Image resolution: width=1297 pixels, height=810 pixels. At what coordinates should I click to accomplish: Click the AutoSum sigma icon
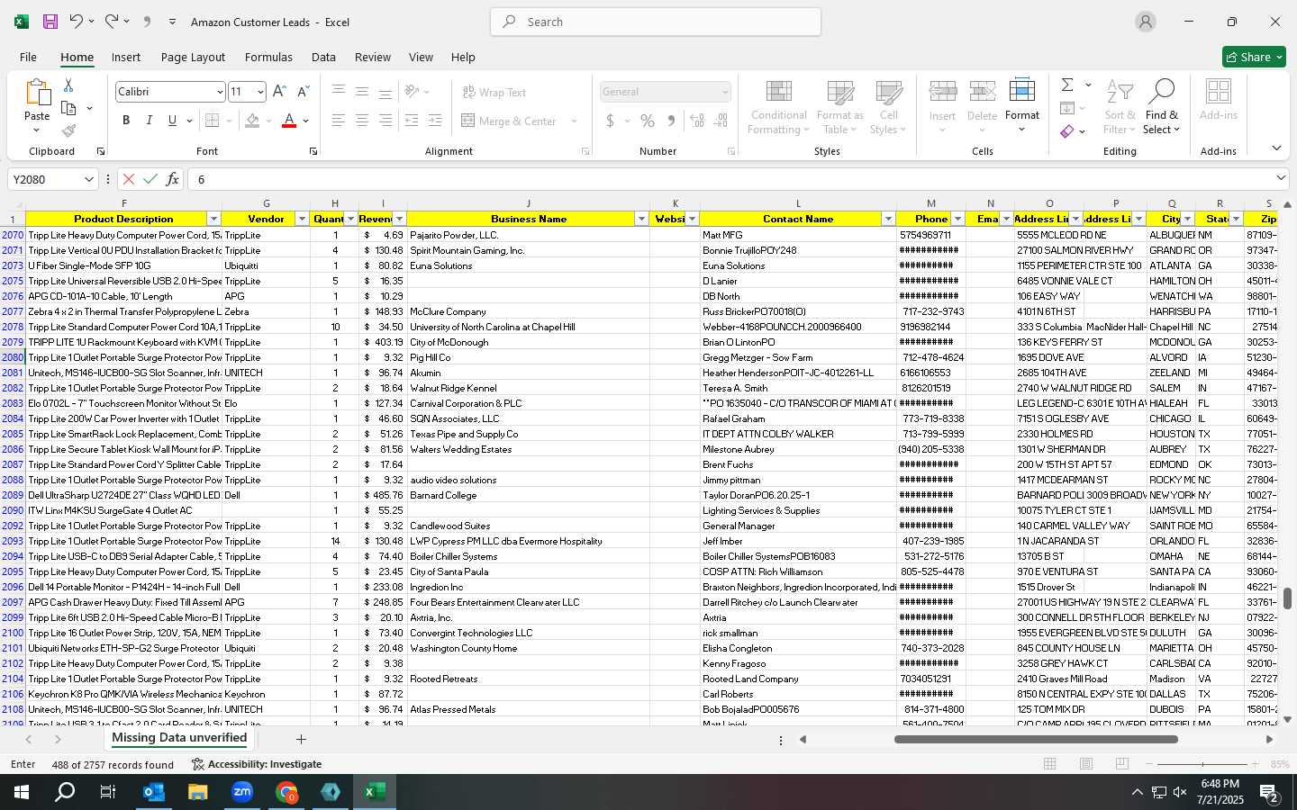pyautogui.click(x=1067, y=85)
